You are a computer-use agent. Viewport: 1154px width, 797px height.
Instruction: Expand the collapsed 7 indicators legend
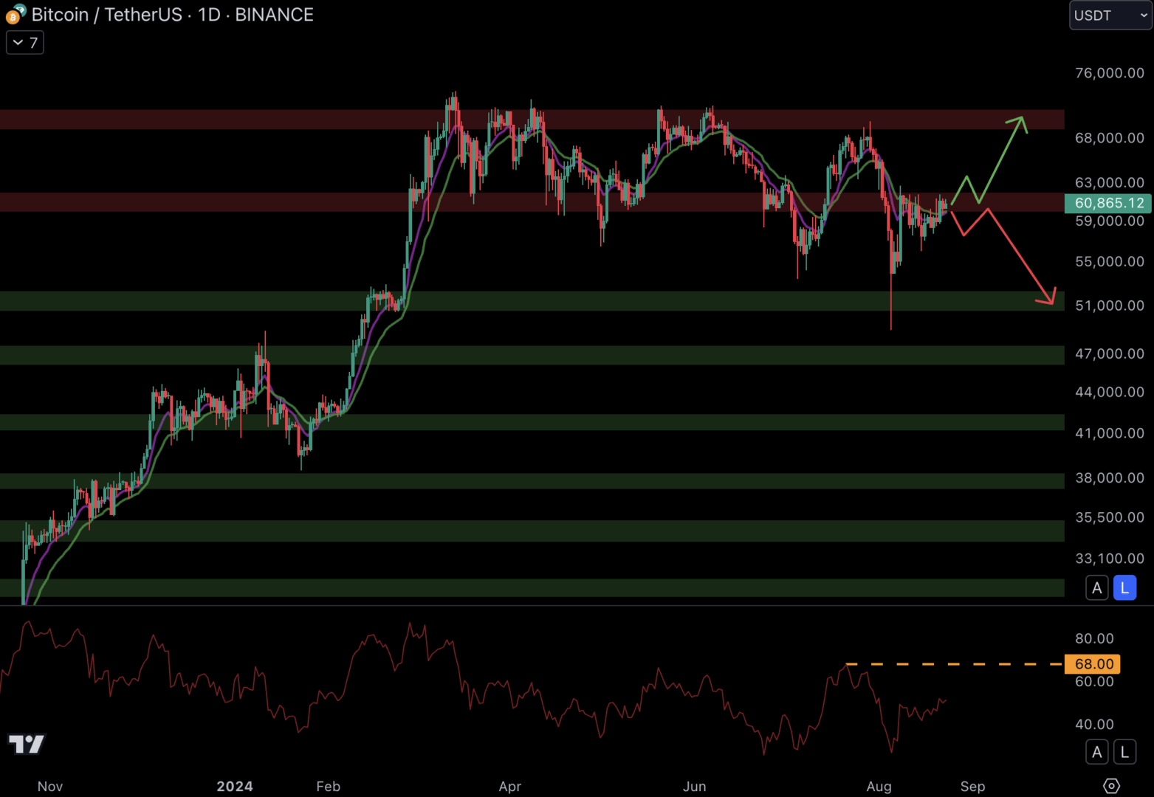25,43
